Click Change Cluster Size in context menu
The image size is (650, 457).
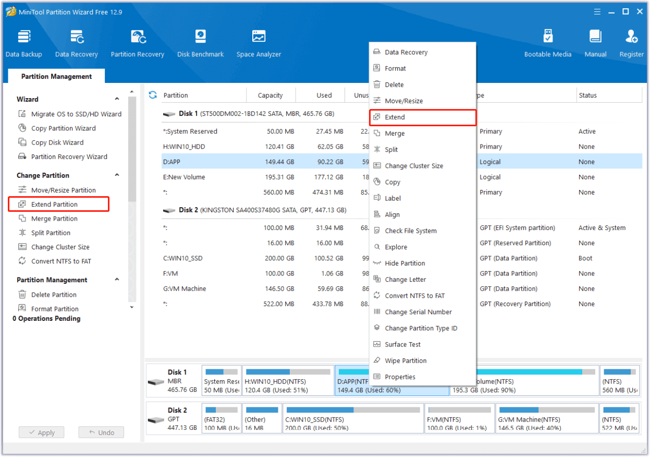pyautogui.click(x=423, y=165)
